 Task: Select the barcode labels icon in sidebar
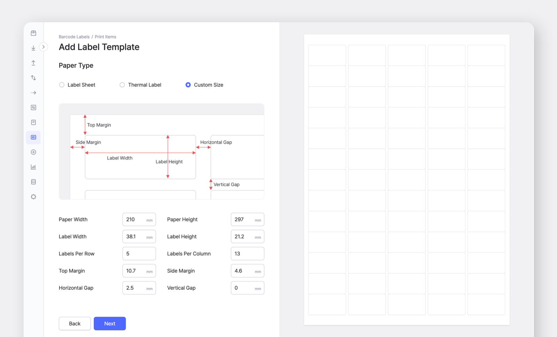[x=33, y=137]
